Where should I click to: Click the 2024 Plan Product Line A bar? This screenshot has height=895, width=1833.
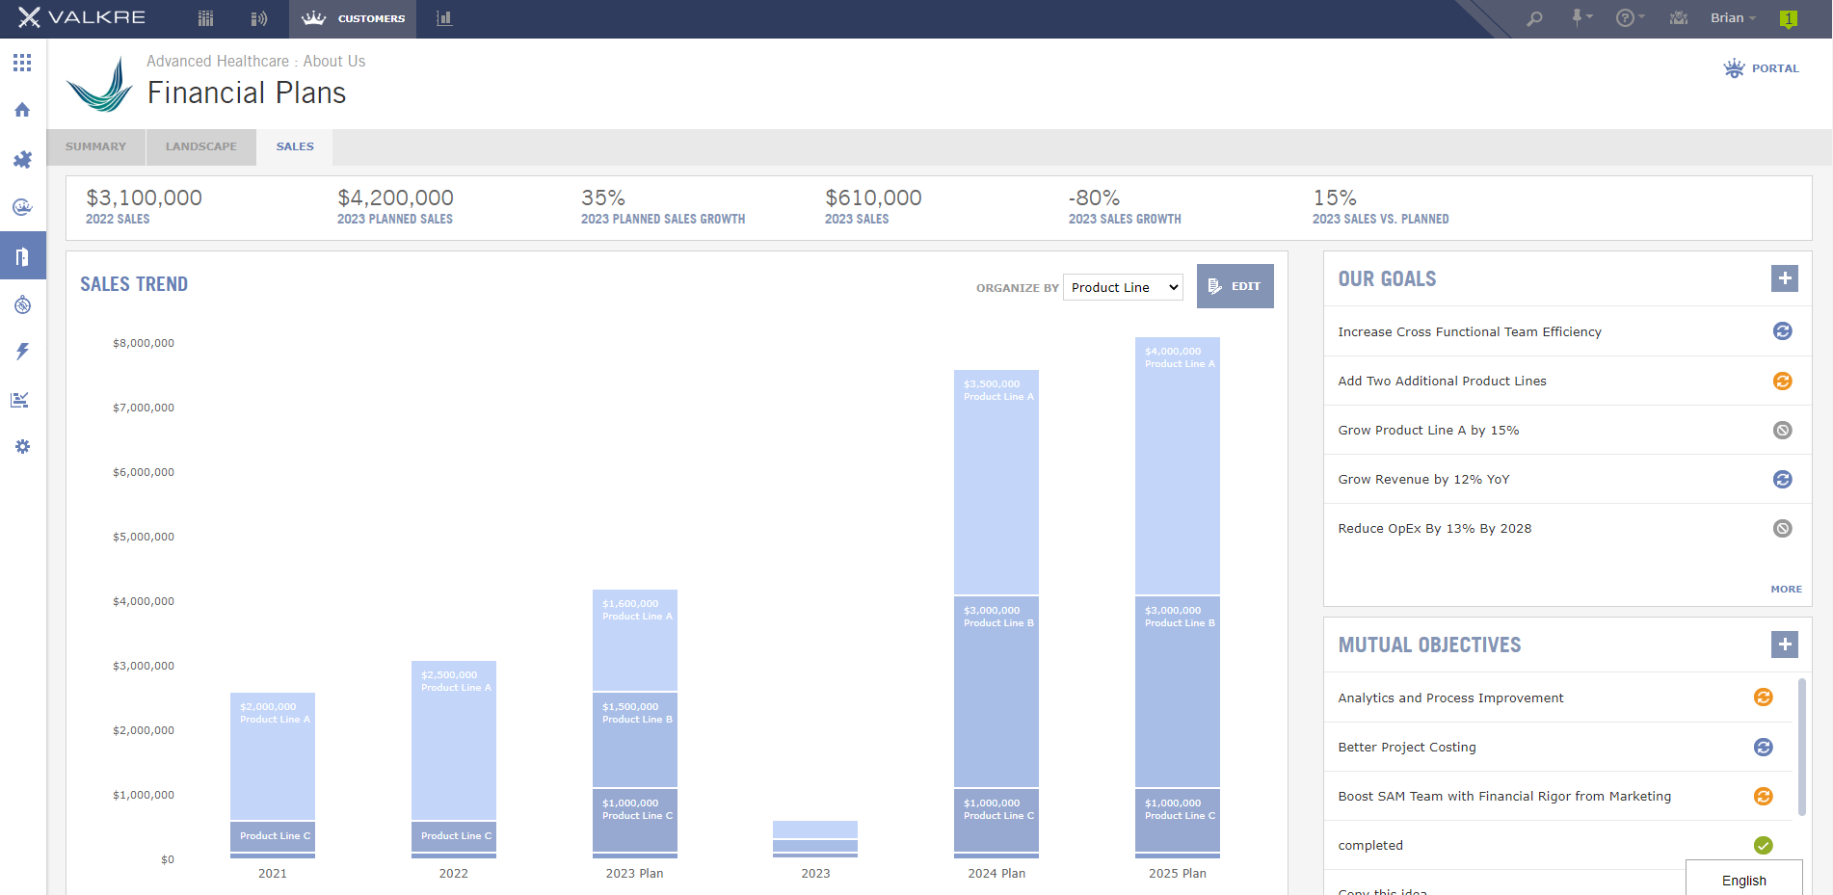(x=996, y=482)
